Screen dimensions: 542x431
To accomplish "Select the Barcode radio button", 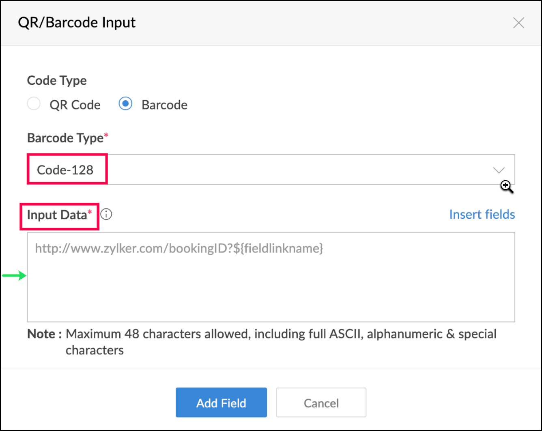I will click(x=125, y=104).
